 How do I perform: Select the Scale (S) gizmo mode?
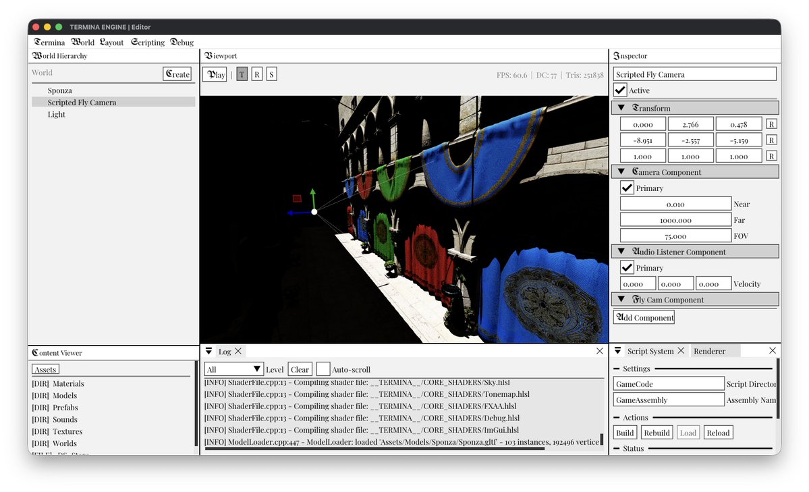coord(271,74)
